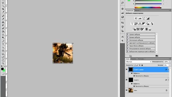The width and height of the screenshot is (172, 97).
Task: Add a Threshold adjustment
Action: (142, 29)
